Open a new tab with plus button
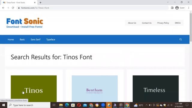 pyautogui.click(x=40, y=2)
